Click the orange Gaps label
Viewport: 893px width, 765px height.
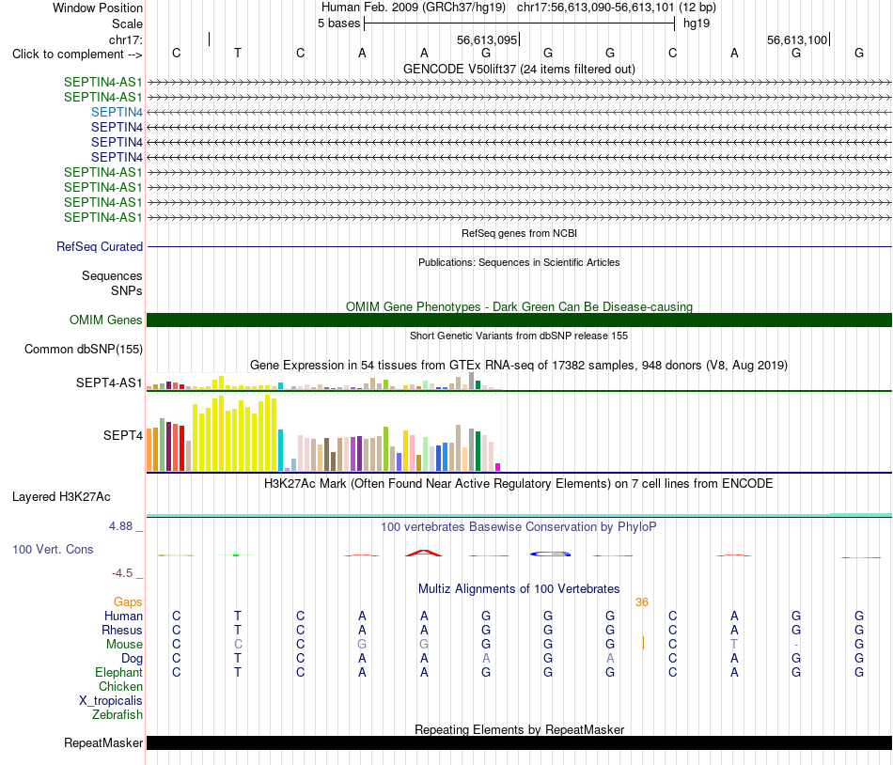(x=128, y=601)
